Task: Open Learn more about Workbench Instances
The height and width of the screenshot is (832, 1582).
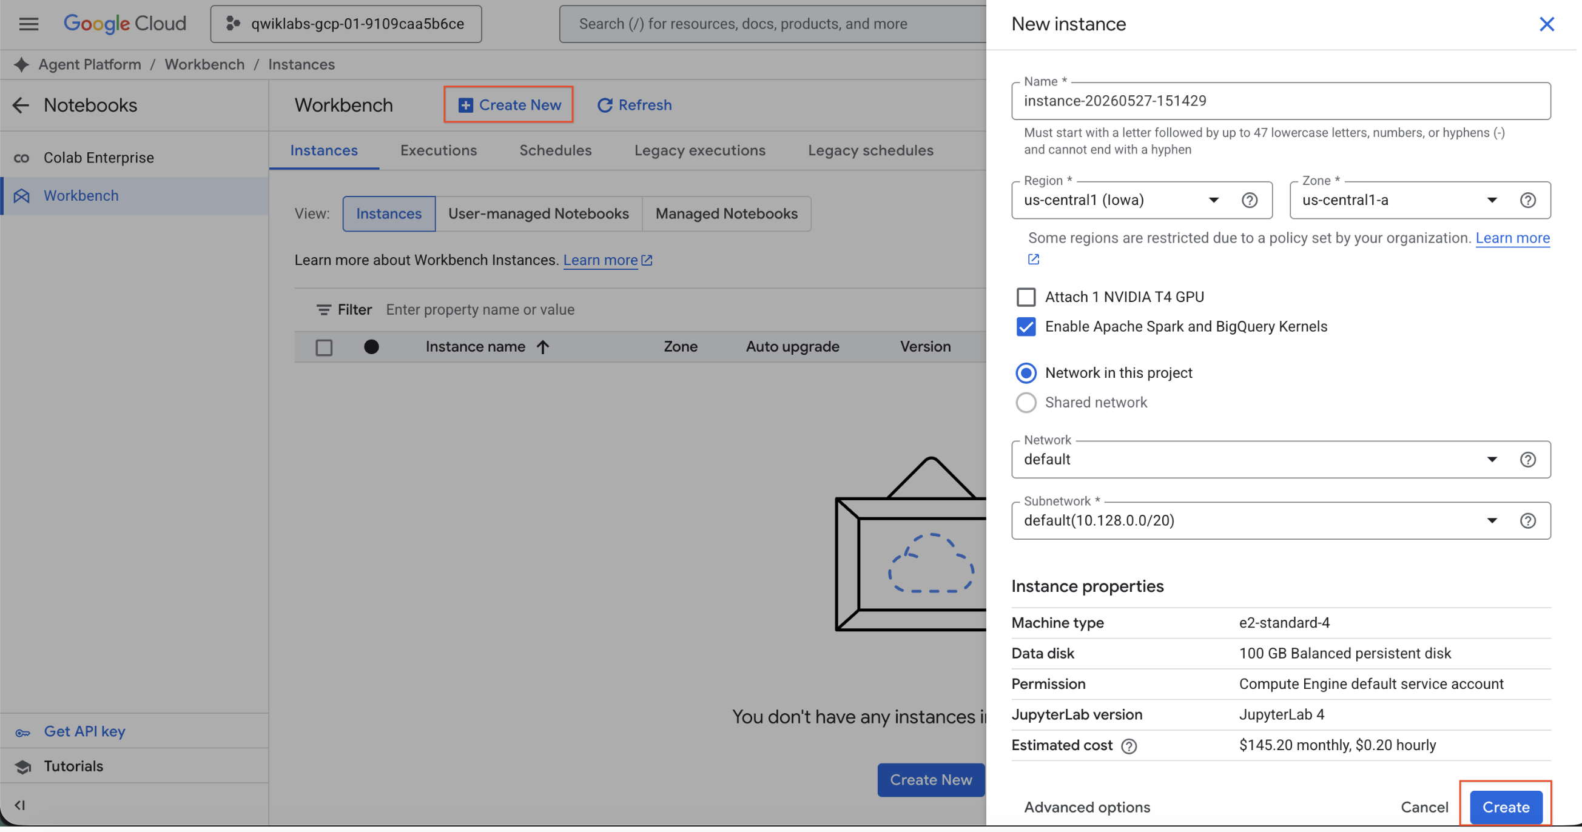Action: 607,260
